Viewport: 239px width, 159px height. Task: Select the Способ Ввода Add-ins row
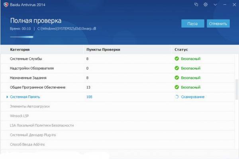click(118, 144)
